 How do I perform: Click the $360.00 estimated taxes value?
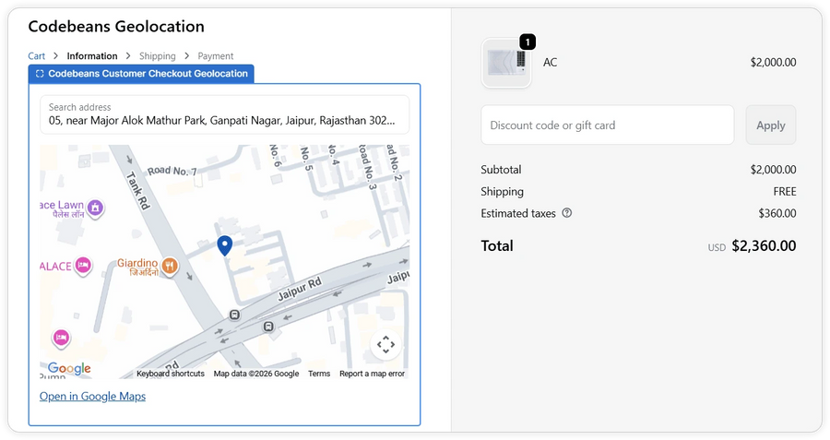coord(777,213)
